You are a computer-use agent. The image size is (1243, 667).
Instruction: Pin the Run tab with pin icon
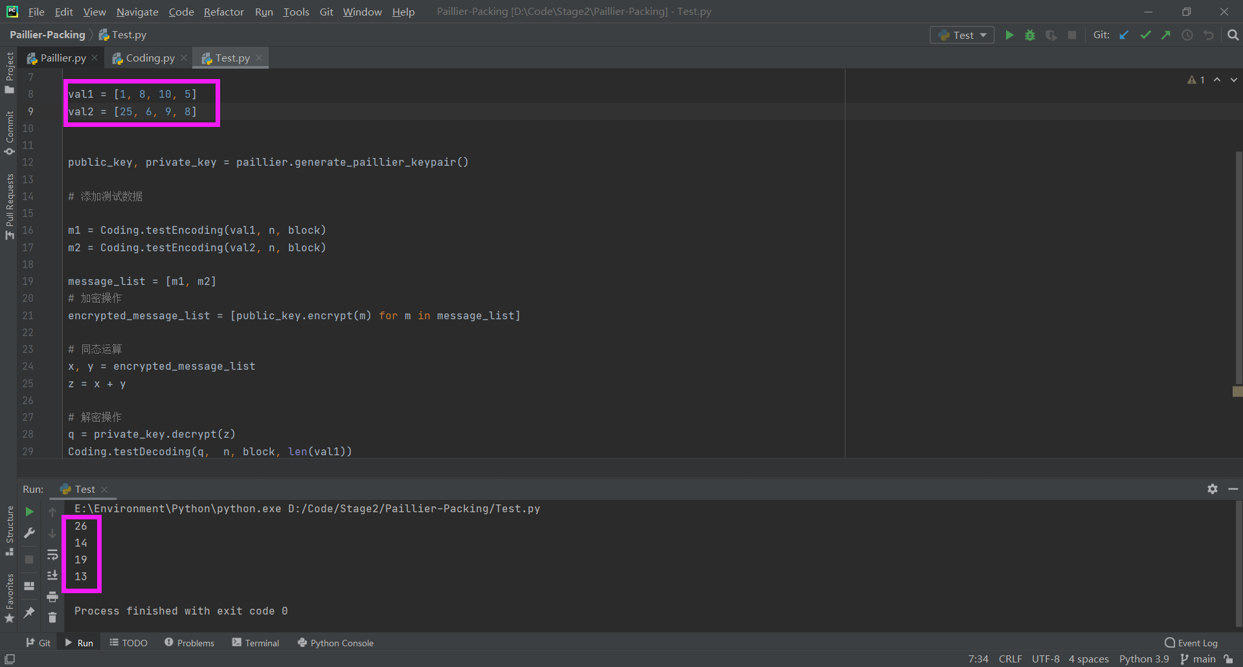coord(29,612)
